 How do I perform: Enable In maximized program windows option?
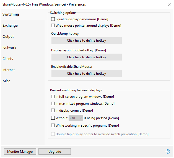[53, 104]
